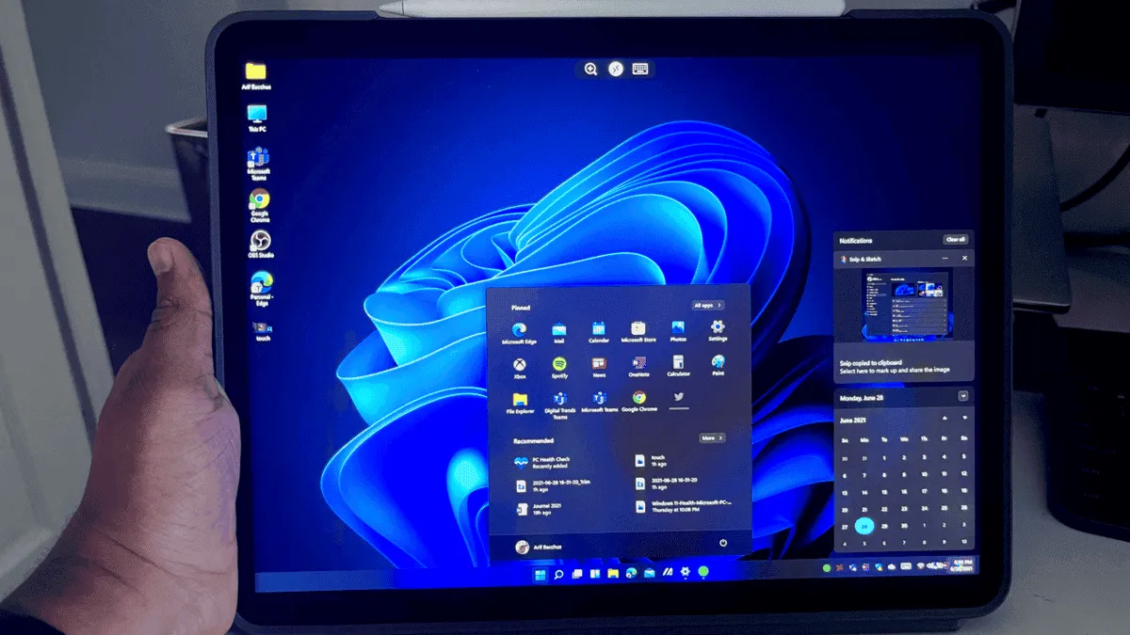Clear all notifications

(x=955, y=240)
